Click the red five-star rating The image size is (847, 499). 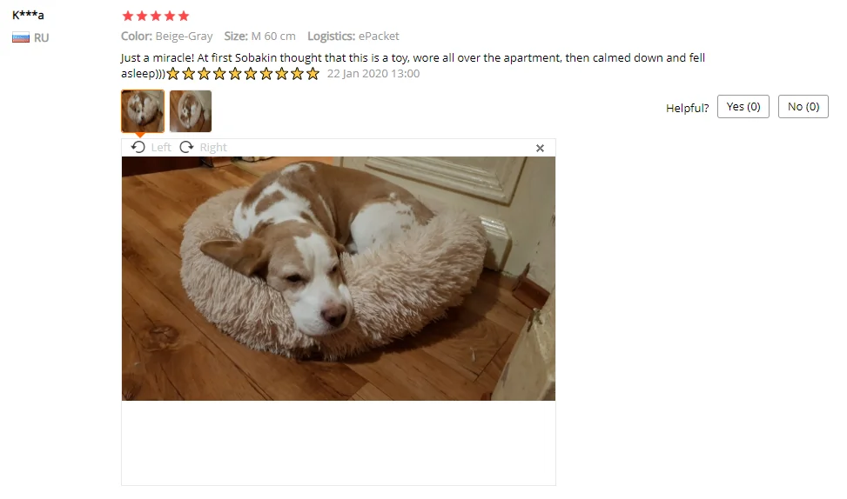pyautogui.click(x=156, y=16)
